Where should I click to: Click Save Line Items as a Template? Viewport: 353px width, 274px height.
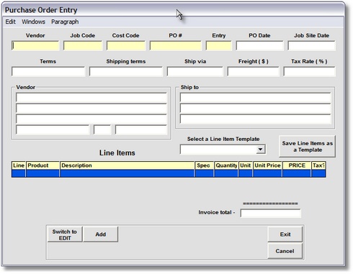[307, 147]
